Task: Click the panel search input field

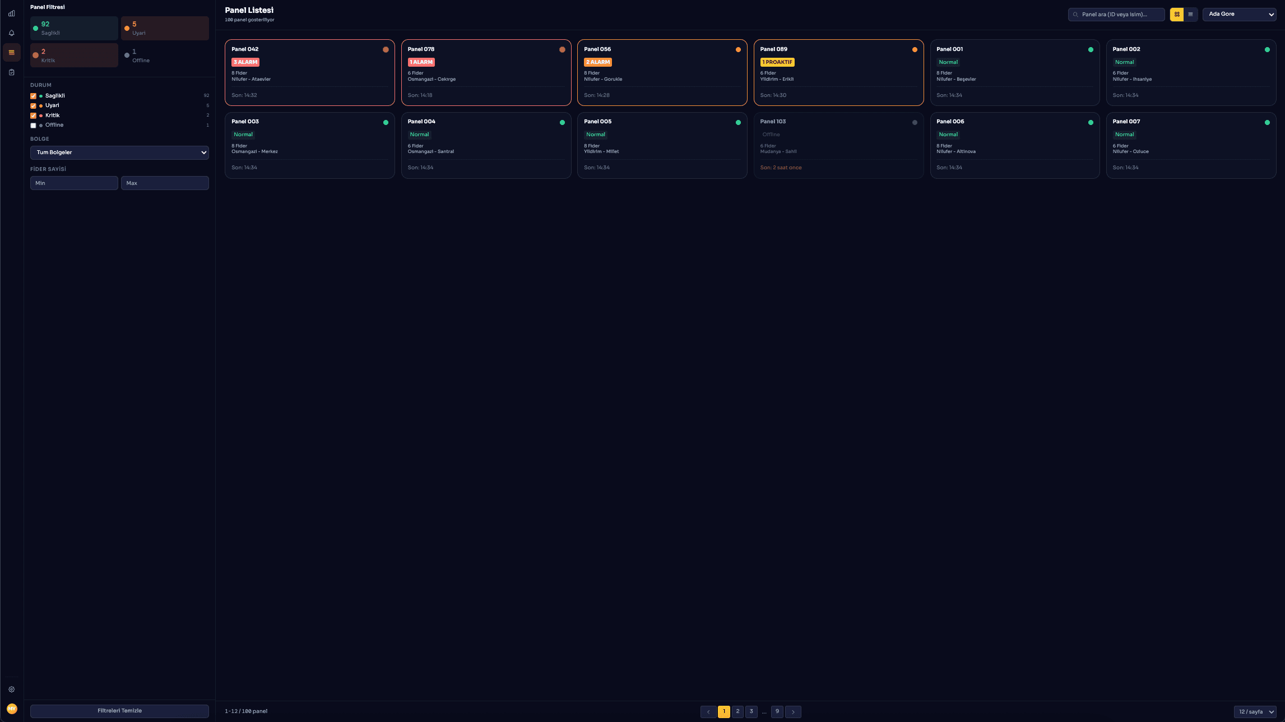Action: (x=1116, y=14)
